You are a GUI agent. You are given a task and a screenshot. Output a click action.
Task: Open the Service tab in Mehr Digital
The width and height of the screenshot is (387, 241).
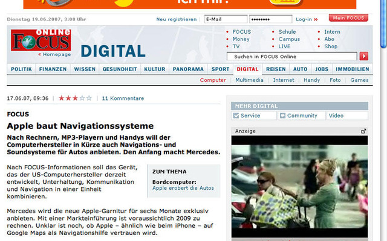(x=254, y=115)
